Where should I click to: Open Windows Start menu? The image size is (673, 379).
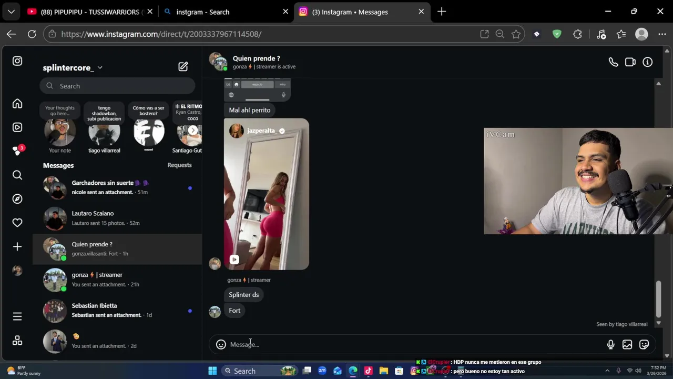212,371
